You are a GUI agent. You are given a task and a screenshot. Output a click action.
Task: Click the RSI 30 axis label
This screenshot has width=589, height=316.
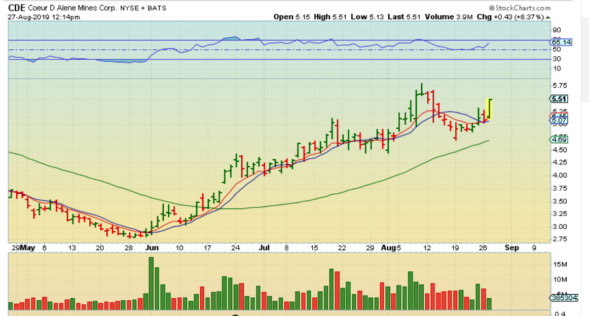[557, 59]
